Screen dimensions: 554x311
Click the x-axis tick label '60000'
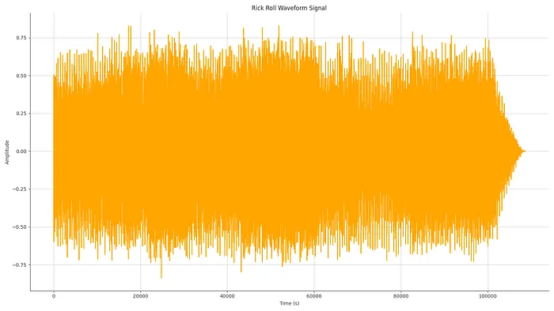[314, 296]
